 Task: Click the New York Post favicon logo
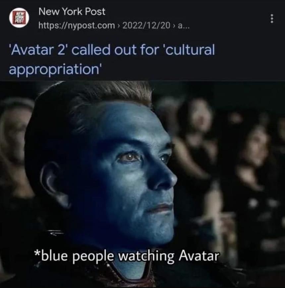(19, 18)
